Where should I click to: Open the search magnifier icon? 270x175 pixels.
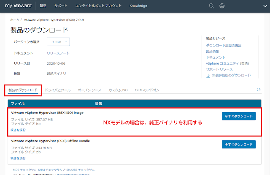coord(211,6)
